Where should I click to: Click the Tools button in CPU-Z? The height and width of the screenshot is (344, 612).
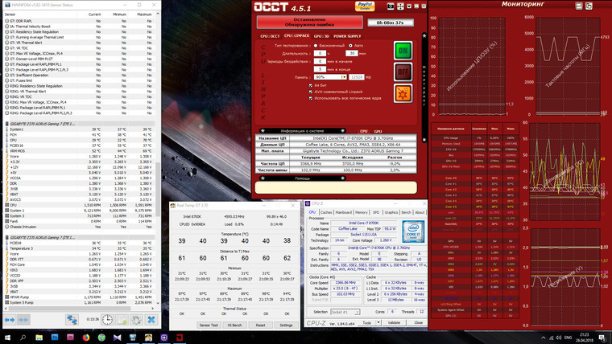(x=367, y=322)
